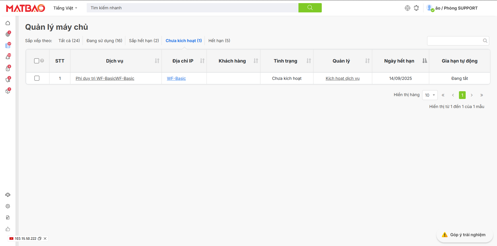Viewport: 497px width, 246px height.
Task: Open the globe domain icon in sidebar
Action: pos(8,34)
